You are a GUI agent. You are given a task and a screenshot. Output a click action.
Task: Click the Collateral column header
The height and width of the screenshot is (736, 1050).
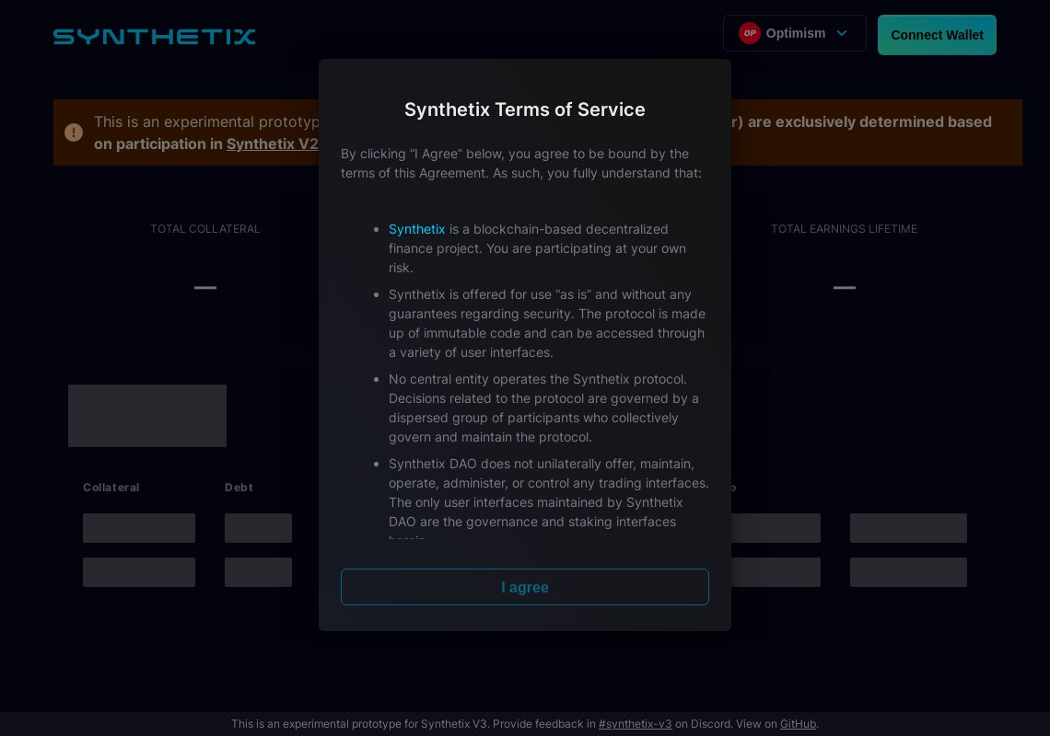(111, 487)
